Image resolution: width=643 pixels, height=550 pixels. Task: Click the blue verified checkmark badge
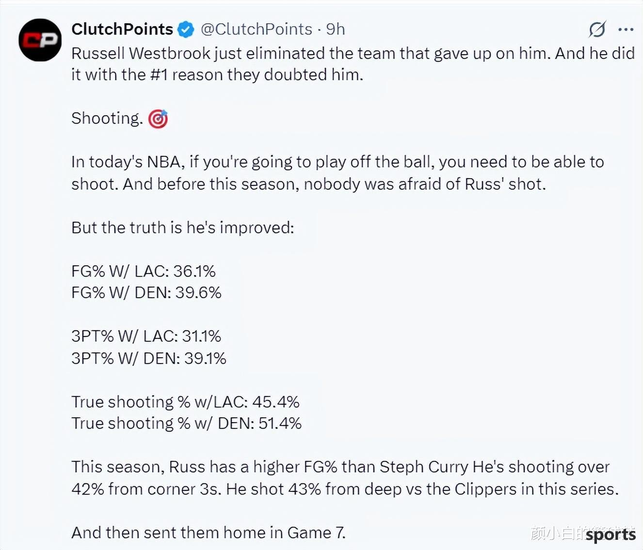pyautogui.click(x=186, y=30)
